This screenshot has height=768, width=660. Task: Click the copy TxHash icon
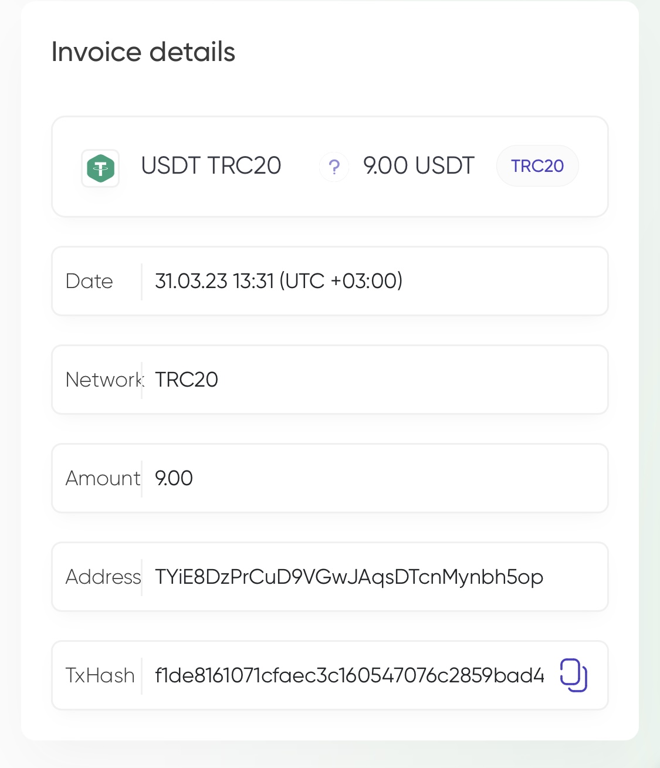coord(574,675)
